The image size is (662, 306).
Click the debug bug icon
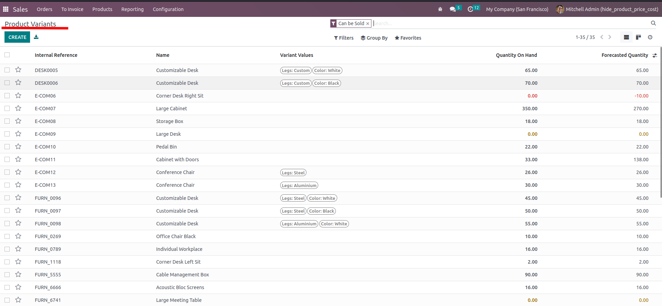tap(440, 9)
